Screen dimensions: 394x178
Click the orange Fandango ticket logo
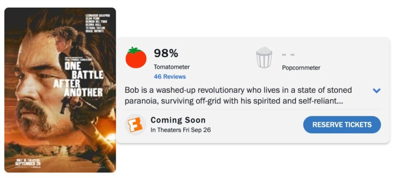click(135, 125)
